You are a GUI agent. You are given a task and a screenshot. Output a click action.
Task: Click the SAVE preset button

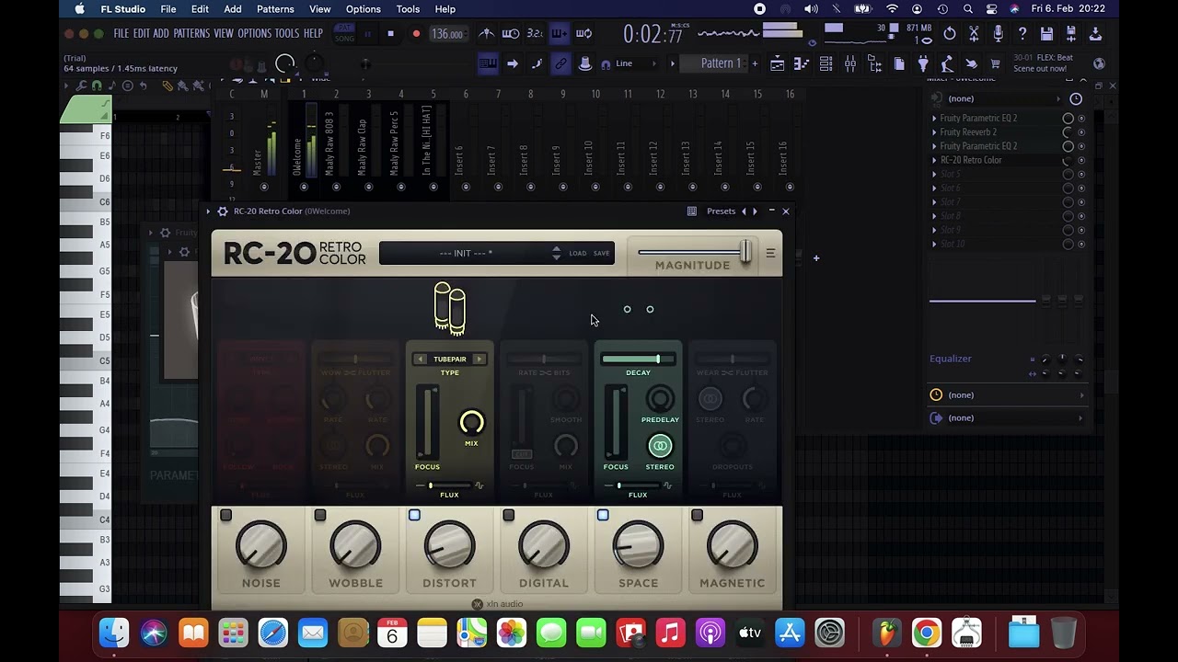(x=601, y=253)
